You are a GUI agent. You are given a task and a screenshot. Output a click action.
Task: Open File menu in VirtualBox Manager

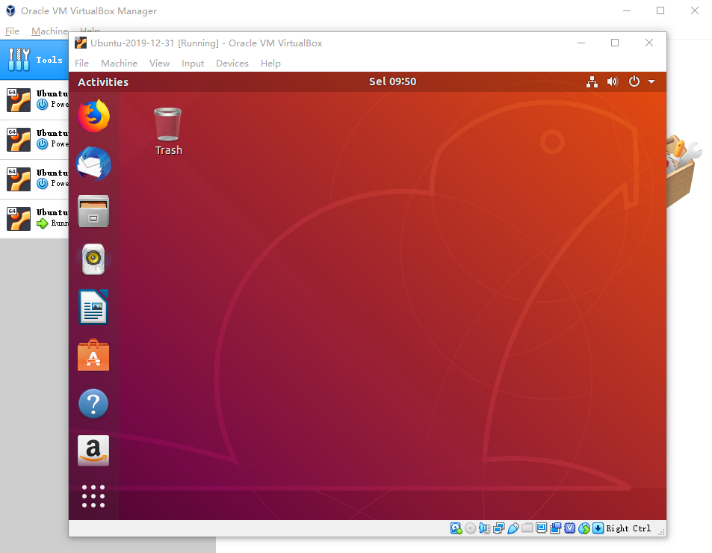point(12,31)
